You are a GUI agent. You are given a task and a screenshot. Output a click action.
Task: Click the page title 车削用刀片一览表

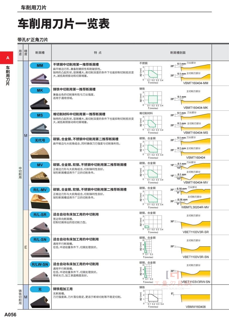[x=64, y=24]
